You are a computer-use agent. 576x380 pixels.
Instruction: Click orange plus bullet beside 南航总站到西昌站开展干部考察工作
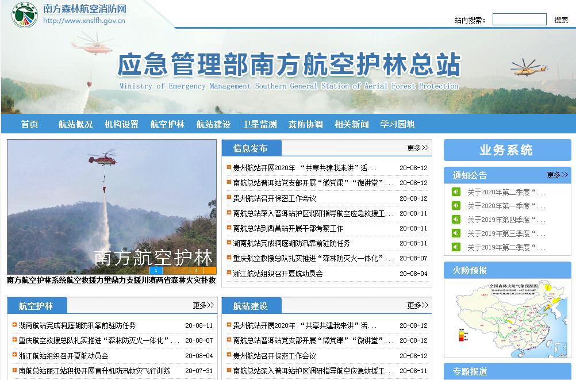[x=229, y=228]
